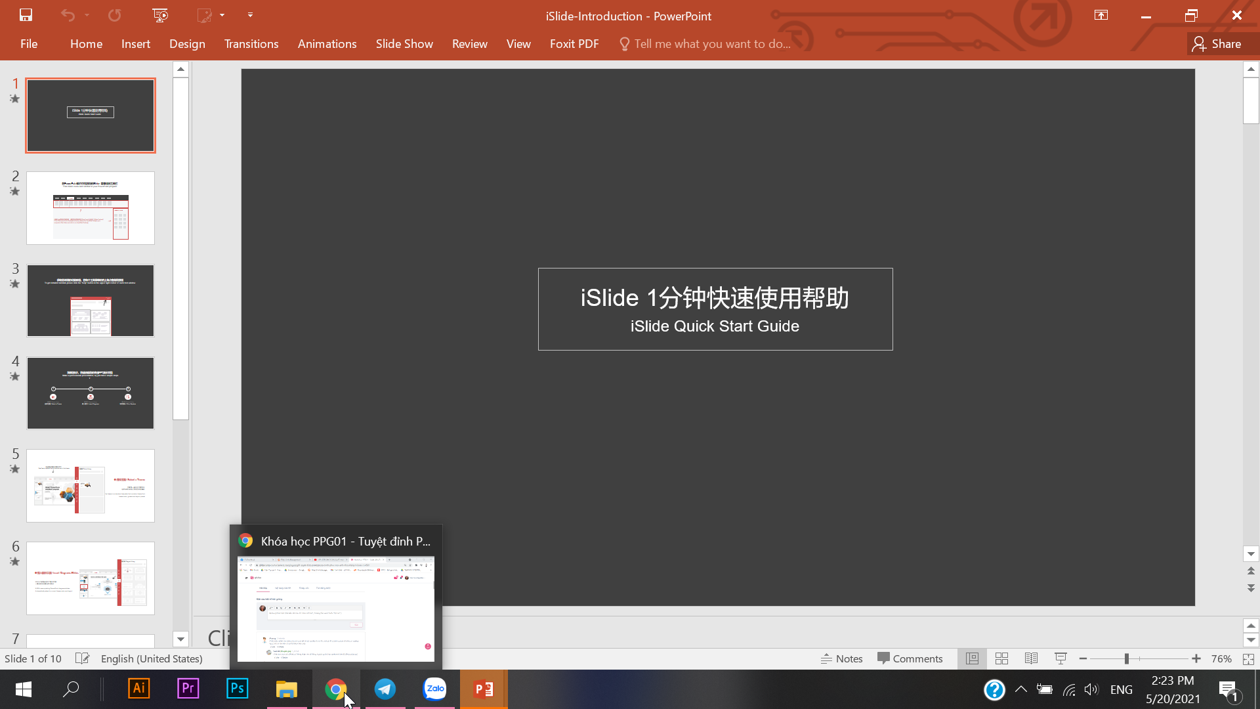Open Adobe Premiere Pro from taskbar
This screenshot has width=1260, height=709.
[x=188, y=689]
